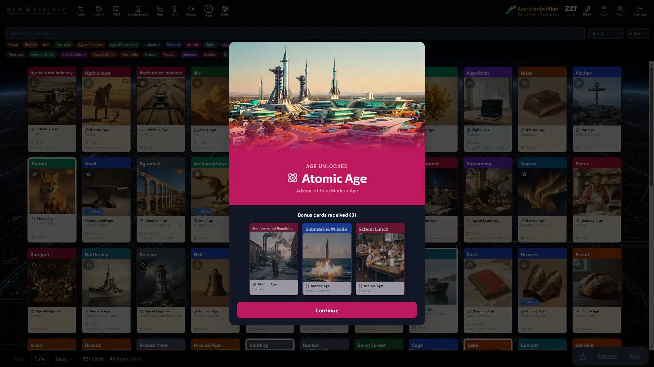The width and height of the screenshot is (654, 367).
Task: Click the Sign out icon
Action: tap(640, 11)
